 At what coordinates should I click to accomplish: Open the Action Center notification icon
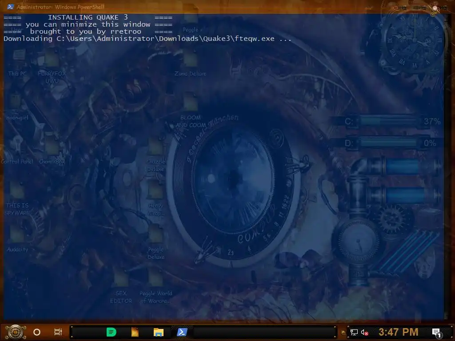pyautogui.click(x=437, y=333)
